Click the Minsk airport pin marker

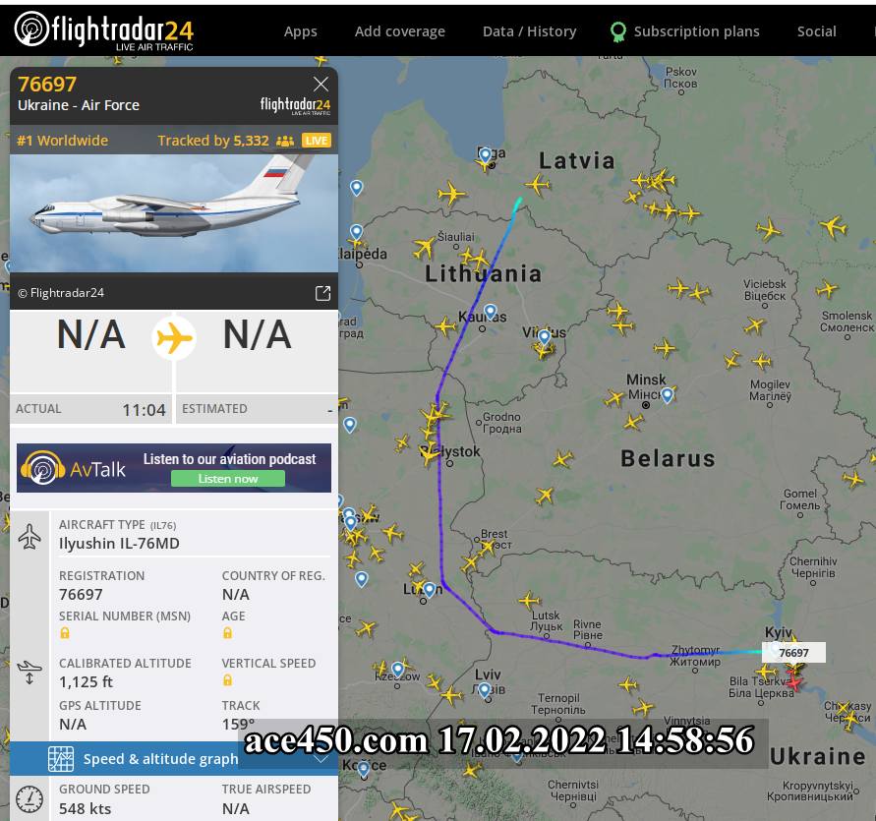[667, 394]
